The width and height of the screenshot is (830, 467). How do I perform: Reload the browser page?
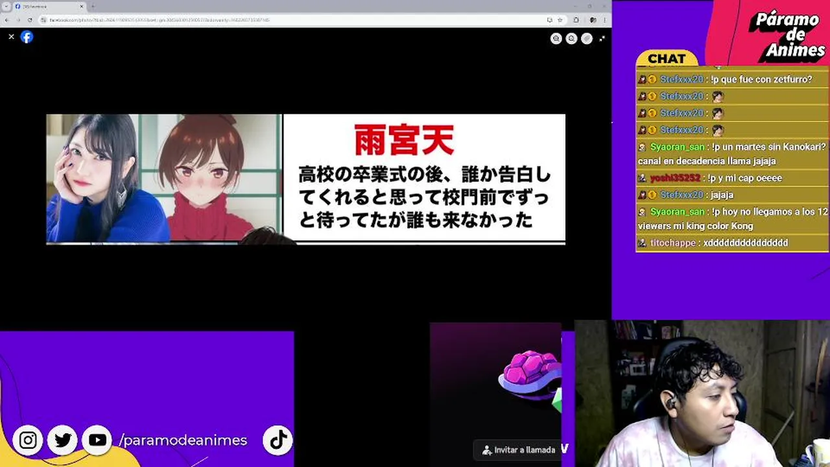(x=30, y=20)
